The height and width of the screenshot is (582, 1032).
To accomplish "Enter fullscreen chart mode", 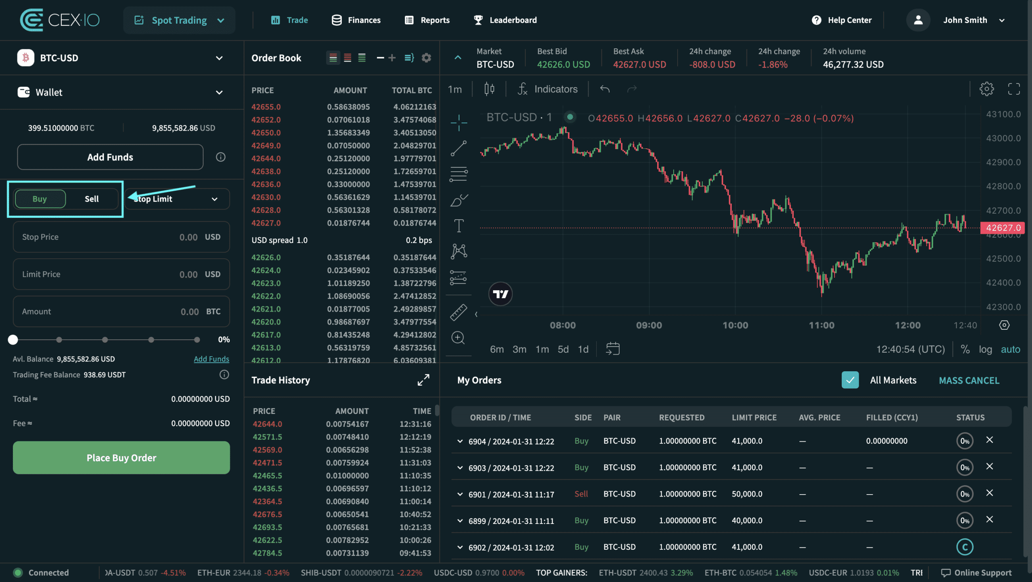I will (1014, 89).
